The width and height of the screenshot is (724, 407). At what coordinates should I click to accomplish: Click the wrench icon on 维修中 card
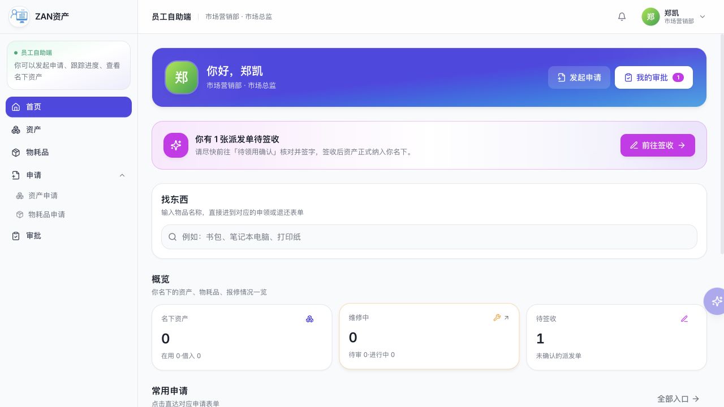(497, 318)
